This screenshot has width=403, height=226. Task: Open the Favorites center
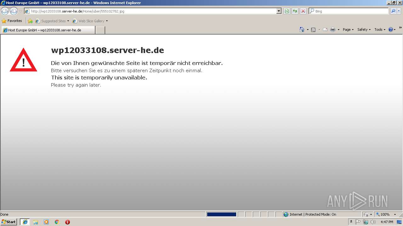click(x=12, y=21)
